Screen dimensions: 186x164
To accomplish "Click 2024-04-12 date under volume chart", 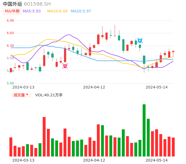I will pyautogui.click(x=94, y=160).
